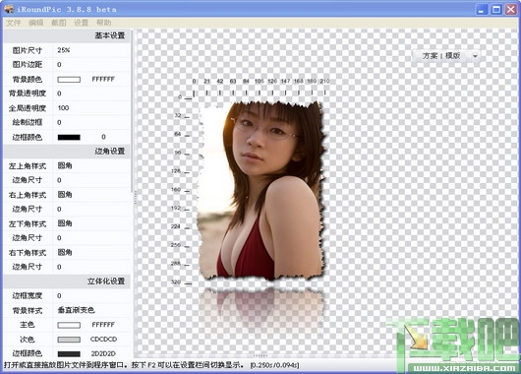Select the 背景样式 label
Image resolution: width=521 pixels, height=374 pixels.
28,310
